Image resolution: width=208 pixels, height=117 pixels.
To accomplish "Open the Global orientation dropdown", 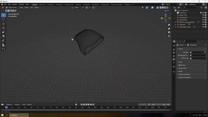I will coord(76,7).
